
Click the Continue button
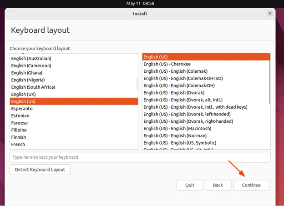point(251,185)
